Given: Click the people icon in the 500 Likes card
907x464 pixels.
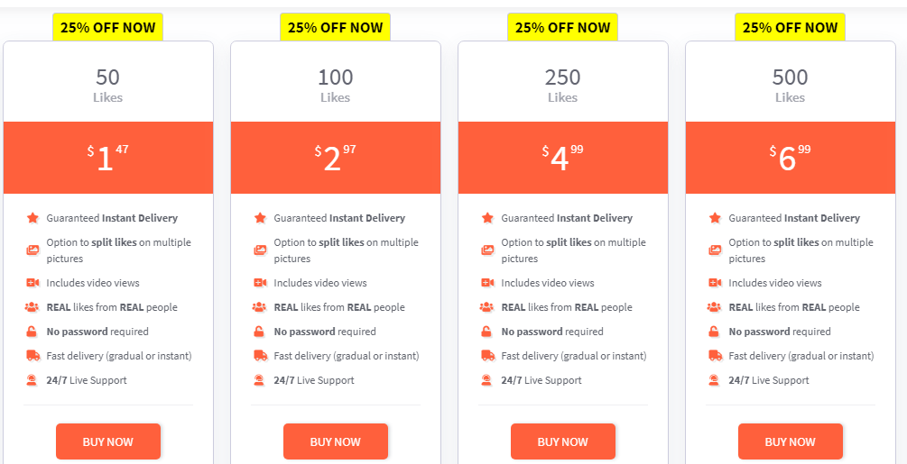Looking at the screenshot, I should click(715, 307).
